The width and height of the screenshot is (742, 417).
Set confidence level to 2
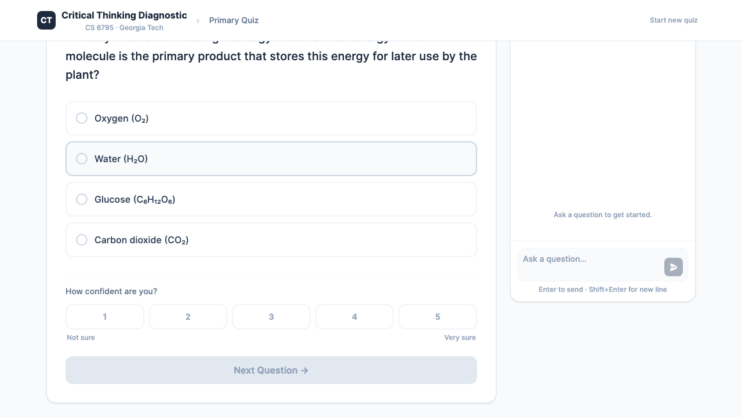tap(188, 317)
